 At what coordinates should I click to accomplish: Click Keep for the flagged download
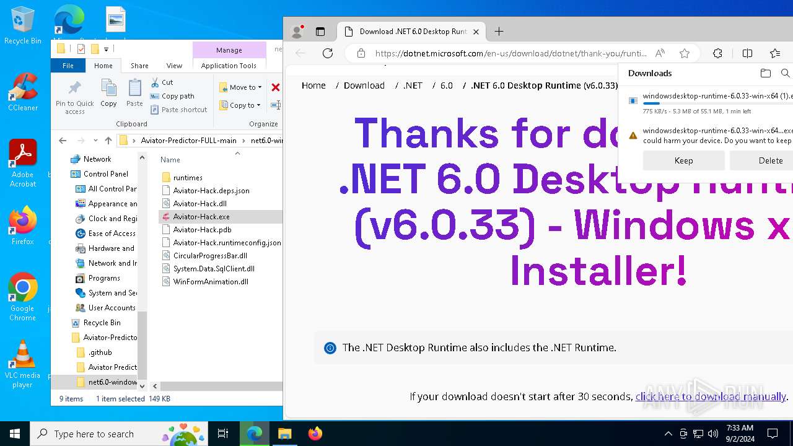pos(684,160)
